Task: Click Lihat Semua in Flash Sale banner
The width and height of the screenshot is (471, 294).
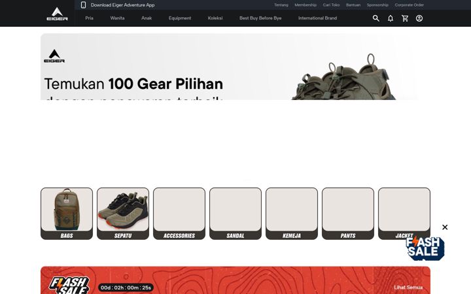Action: coord(408,287)
